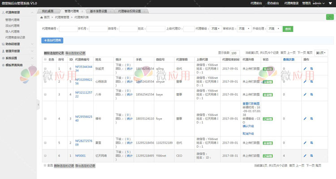The width and height of the screenshot is (336, 179).
Task: Check the row checkbox for NF2955602540
Action: 45,119
